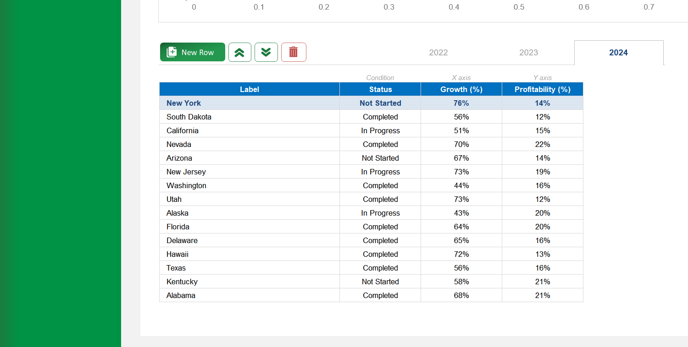
Task: Move the selected row down with the chevron icon
Action: [x=266, y=52]
